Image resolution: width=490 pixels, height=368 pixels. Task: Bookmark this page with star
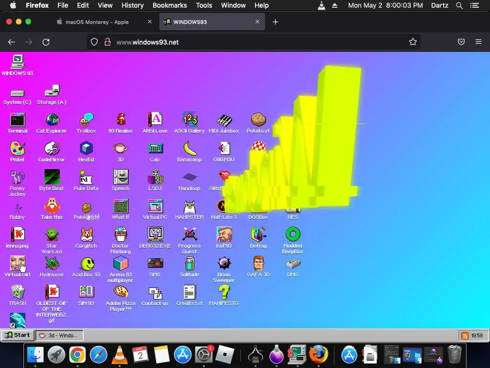click(x=413, y=42)
